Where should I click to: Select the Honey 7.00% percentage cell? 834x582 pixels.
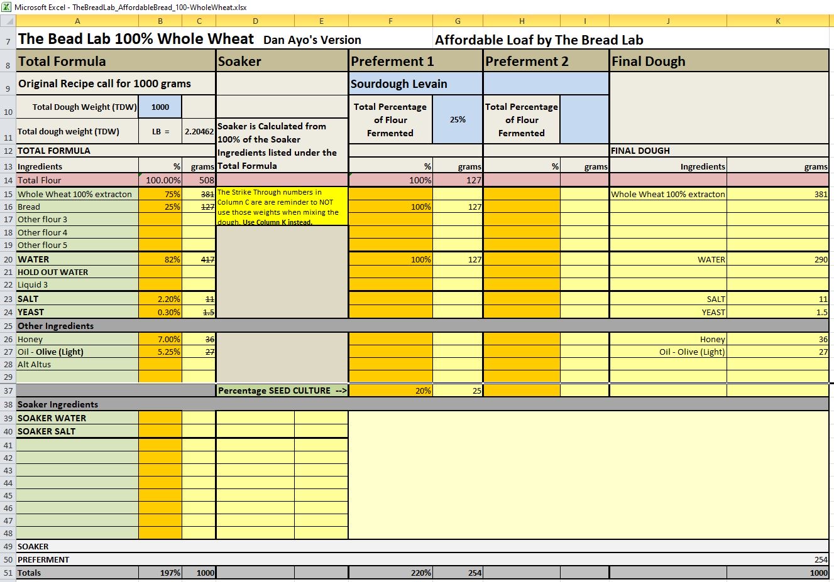(x=160, y=339)
